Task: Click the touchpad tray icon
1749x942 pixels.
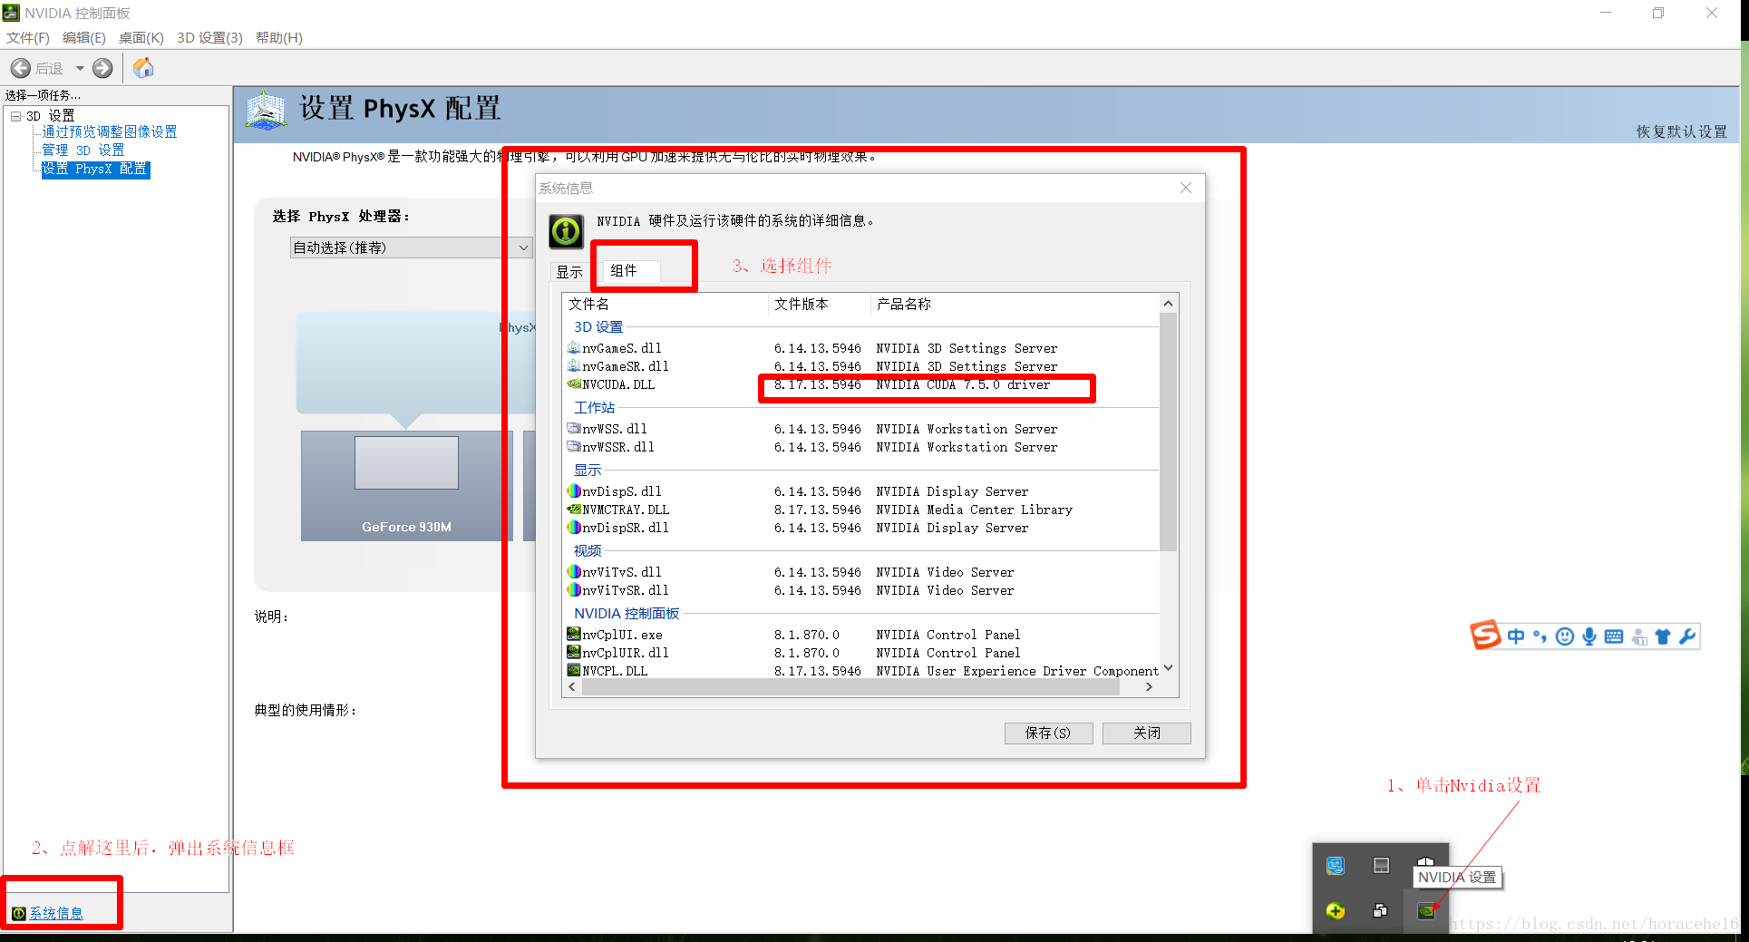Action: coord(1381,866)
